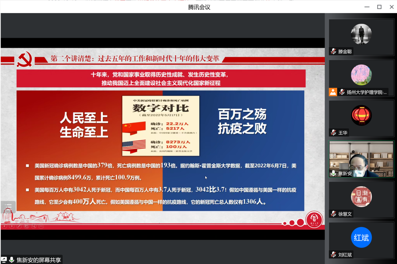Expand the slide outline list button

tap(8, 207)
